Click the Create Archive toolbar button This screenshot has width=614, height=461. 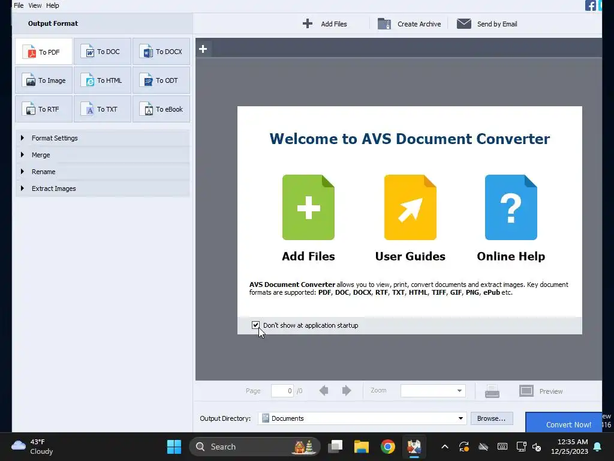pos(409,24)
